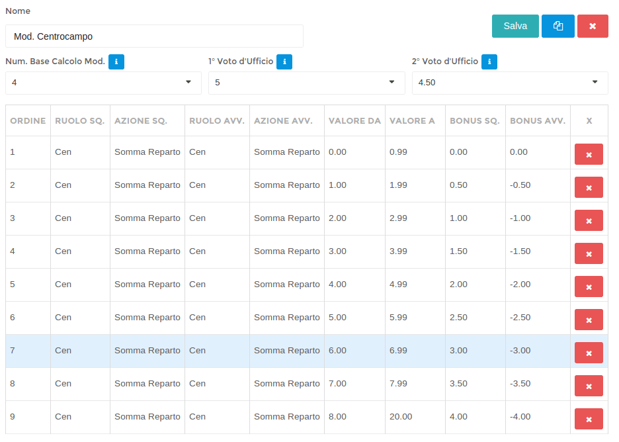Image resolution: width=619 pixels, height=442 pixels.
Task: Click the Salva button
Action: pyautogui.click(x=515, y=26)
